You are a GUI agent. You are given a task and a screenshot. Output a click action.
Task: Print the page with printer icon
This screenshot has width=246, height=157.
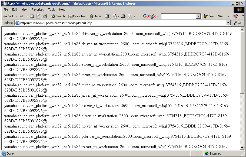click(123, 16)
